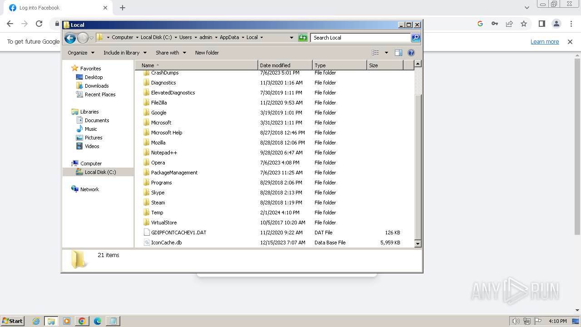
Task: Open the address bar history dropdown
Action: pos(291,38)
